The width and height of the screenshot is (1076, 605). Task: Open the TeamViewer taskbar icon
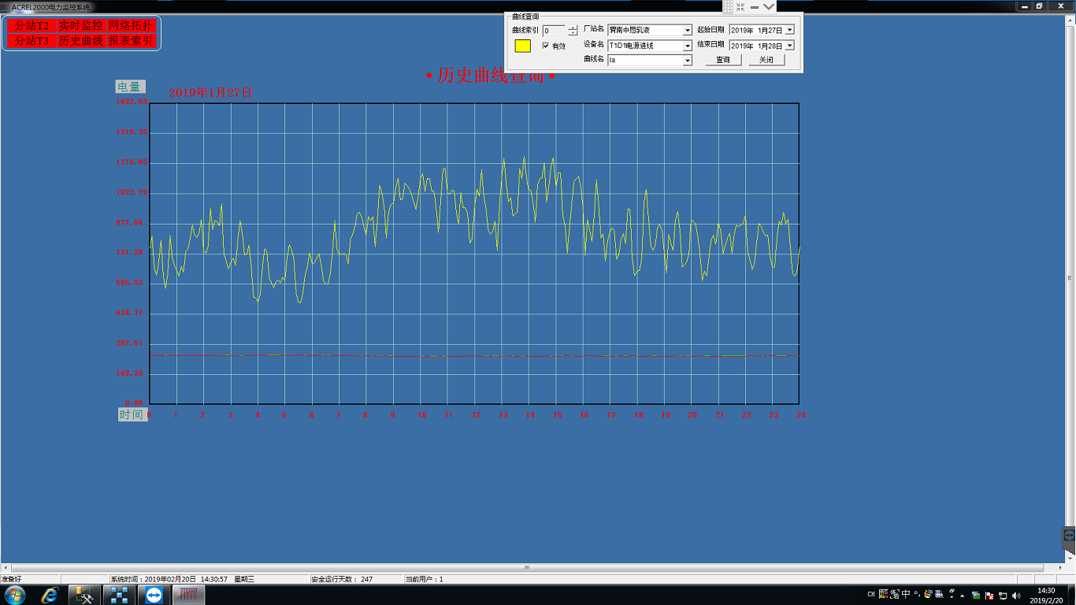[x=154, y=595]
